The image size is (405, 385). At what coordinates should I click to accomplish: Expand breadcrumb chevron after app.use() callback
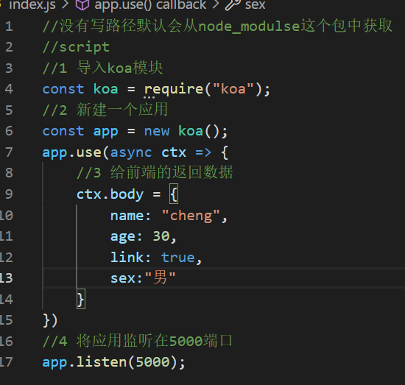pos(216,4)
